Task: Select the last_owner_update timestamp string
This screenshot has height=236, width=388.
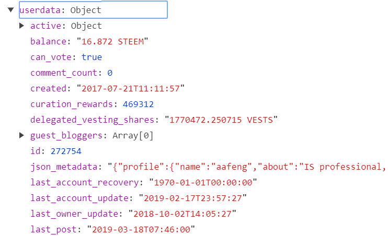Action: coord(182,214)
